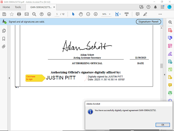The height and width of the screenshot is (131, 174).
Task: Click the vertical scrollbar thumb
Action: tap(161, 66)
